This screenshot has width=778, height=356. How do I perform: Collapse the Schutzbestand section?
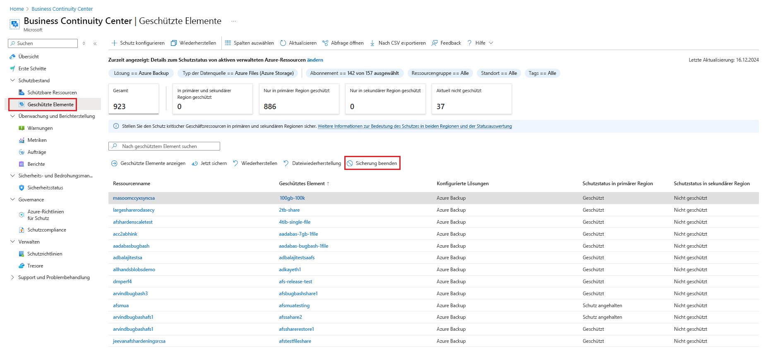pyautogui.click(x=12, y=81)
